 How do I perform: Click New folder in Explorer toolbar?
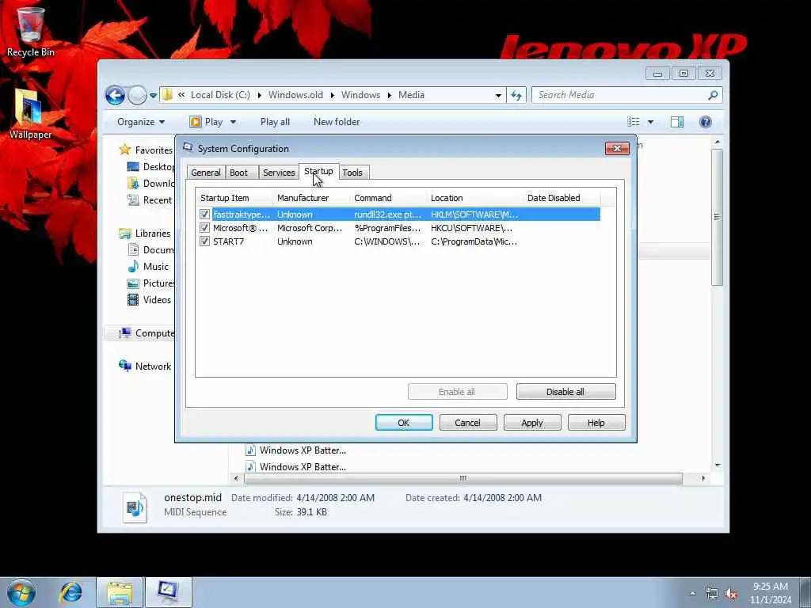(x=337, y=122)
